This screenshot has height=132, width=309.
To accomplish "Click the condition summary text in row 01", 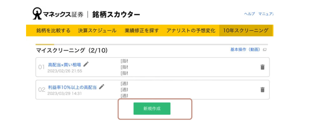I will pyautogui.click(x=124, y=67).
